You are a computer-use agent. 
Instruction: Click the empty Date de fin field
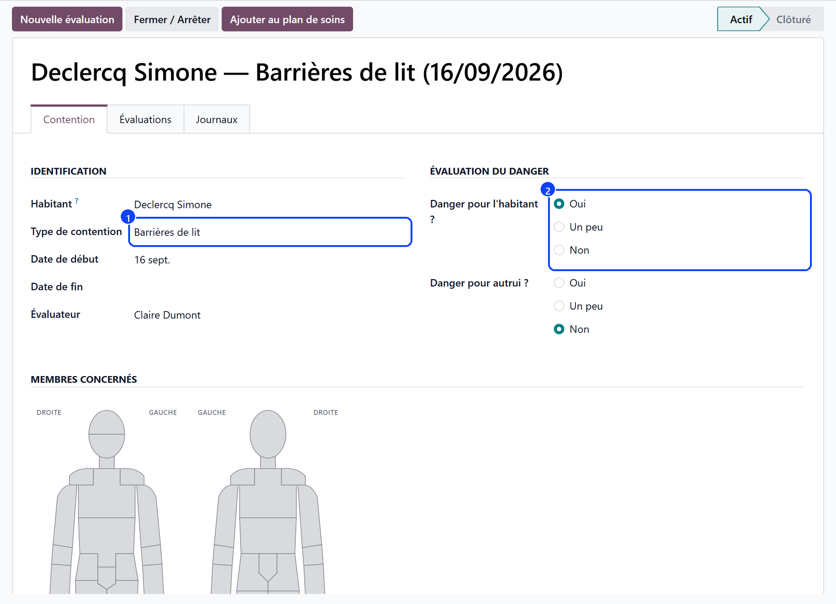(270, 287)
